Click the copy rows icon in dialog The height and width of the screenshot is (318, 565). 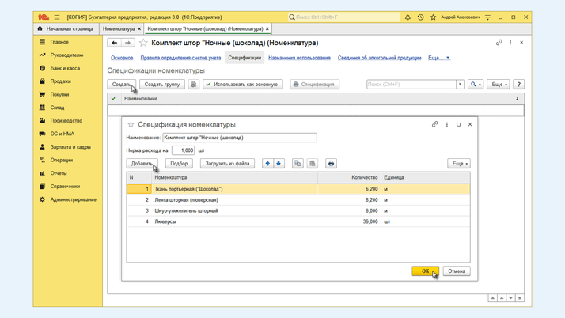298,164
